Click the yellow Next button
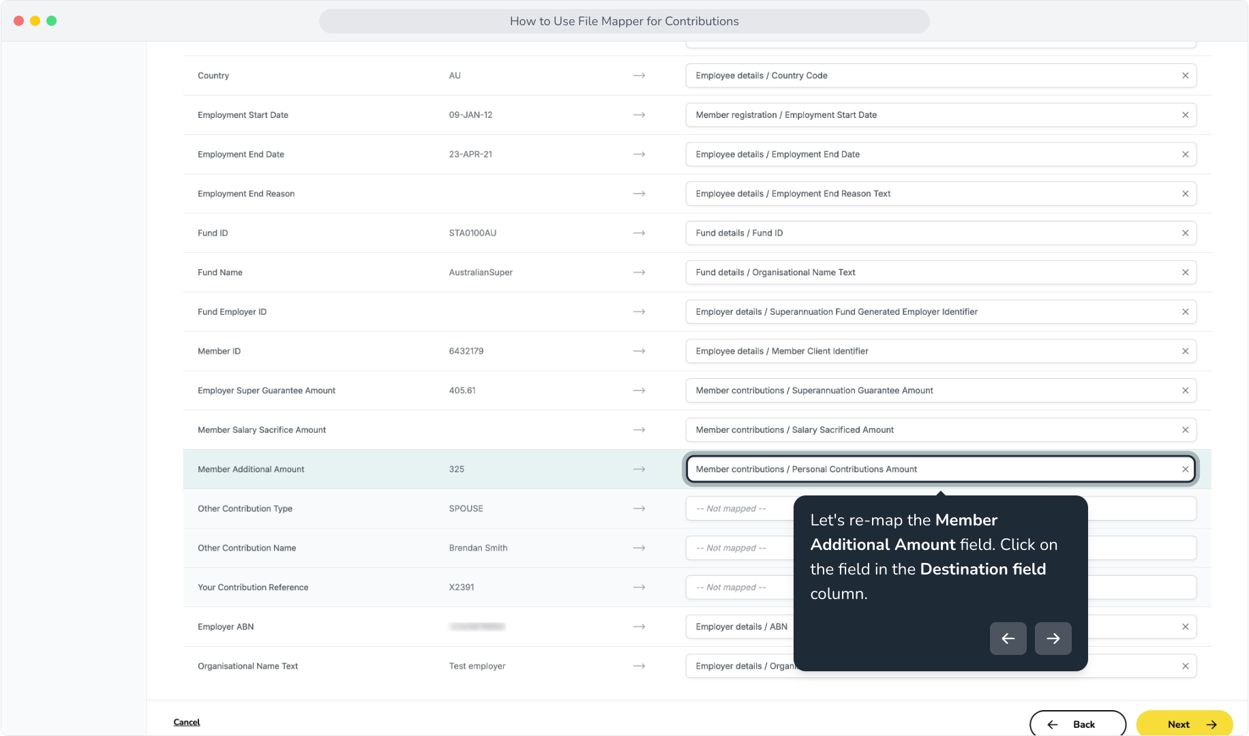 coord(1184,724)
